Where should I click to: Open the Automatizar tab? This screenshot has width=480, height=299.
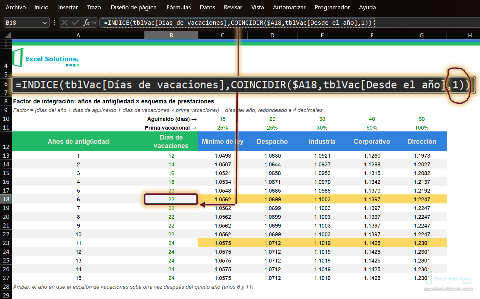tap(289, 7)
